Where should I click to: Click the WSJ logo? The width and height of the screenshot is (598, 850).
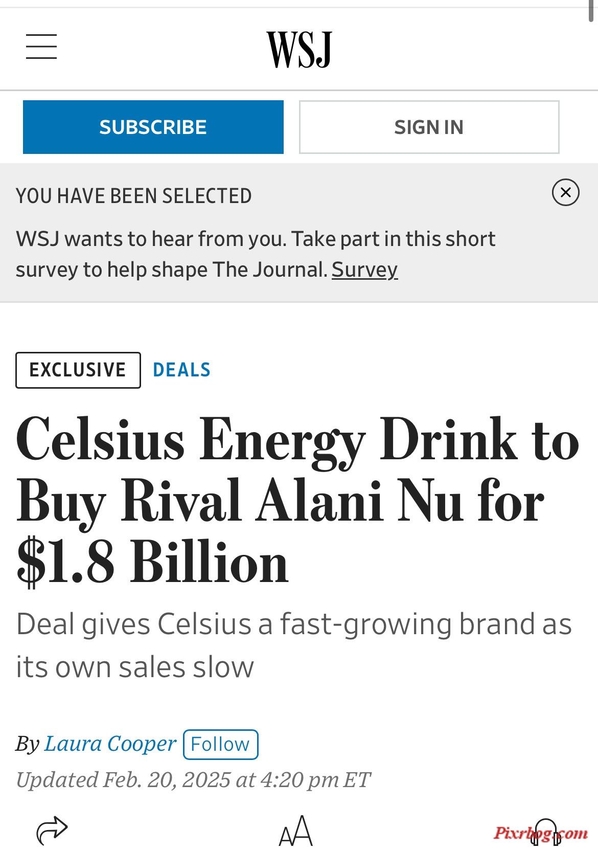[299, 49]
